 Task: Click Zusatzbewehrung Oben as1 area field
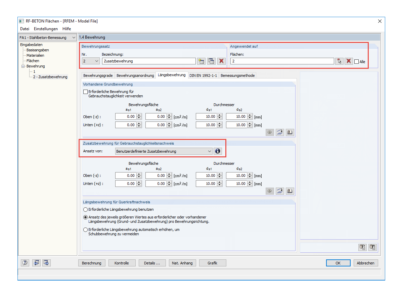[125, 175]
